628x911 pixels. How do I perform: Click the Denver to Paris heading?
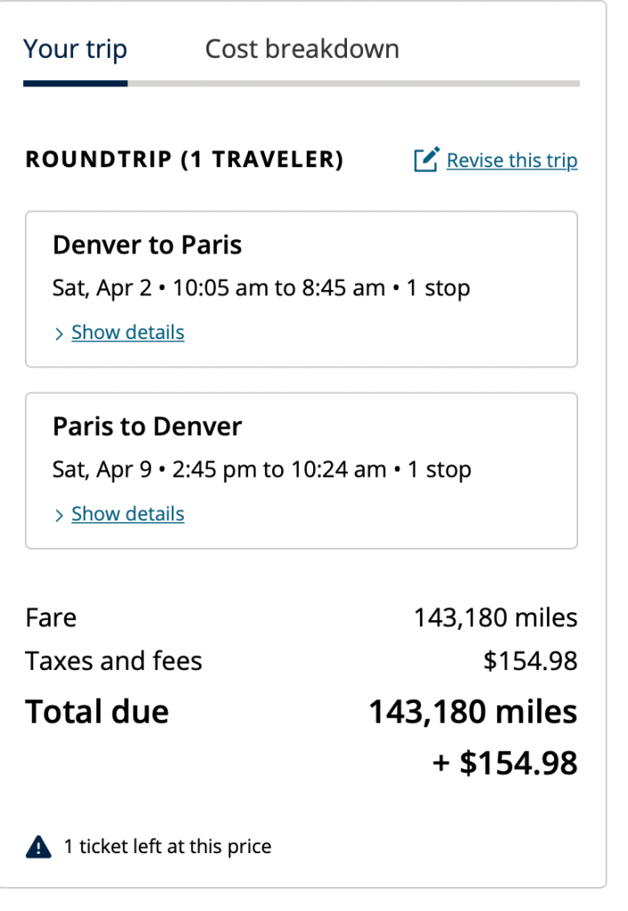148,245
